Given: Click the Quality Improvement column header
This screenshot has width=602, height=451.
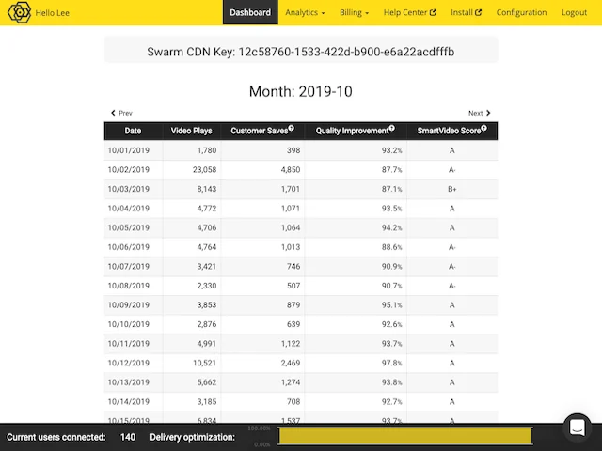Looking at the screenshot, I should coord(356,131).
